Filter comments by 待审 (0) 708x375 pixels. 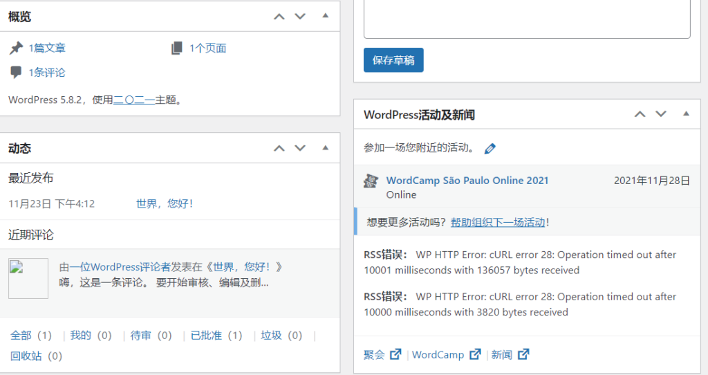[151, 336]
